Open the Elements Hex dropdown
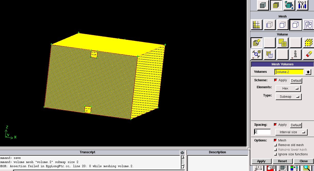The width and height of the screenshot is (314, 171). 288,88
